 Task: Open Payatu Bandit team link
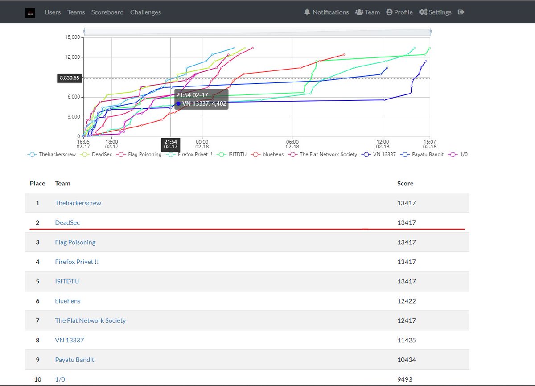74,360
